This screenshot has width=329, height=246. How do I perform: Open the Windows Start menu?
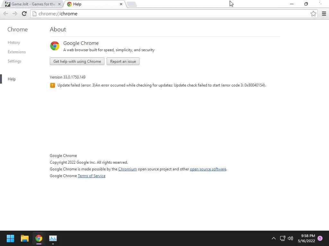pos(10,238)
